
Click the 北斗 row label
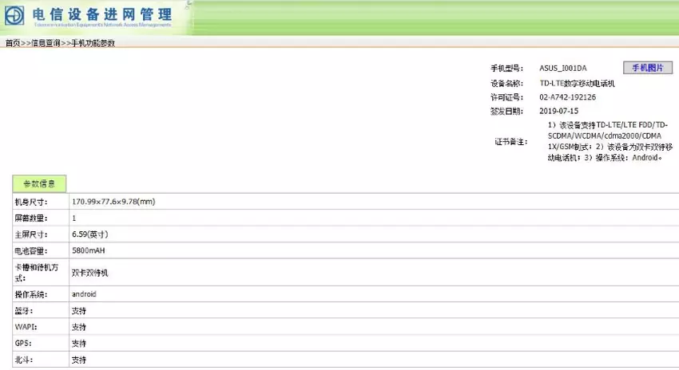click(x=24, y=360)
